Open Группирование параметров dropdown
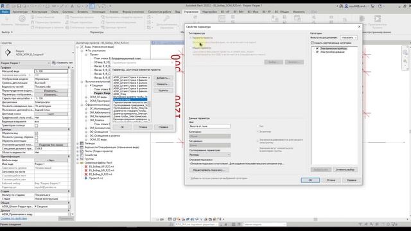The width and height of the screenshot is (411, 231). tap(210, 155)
